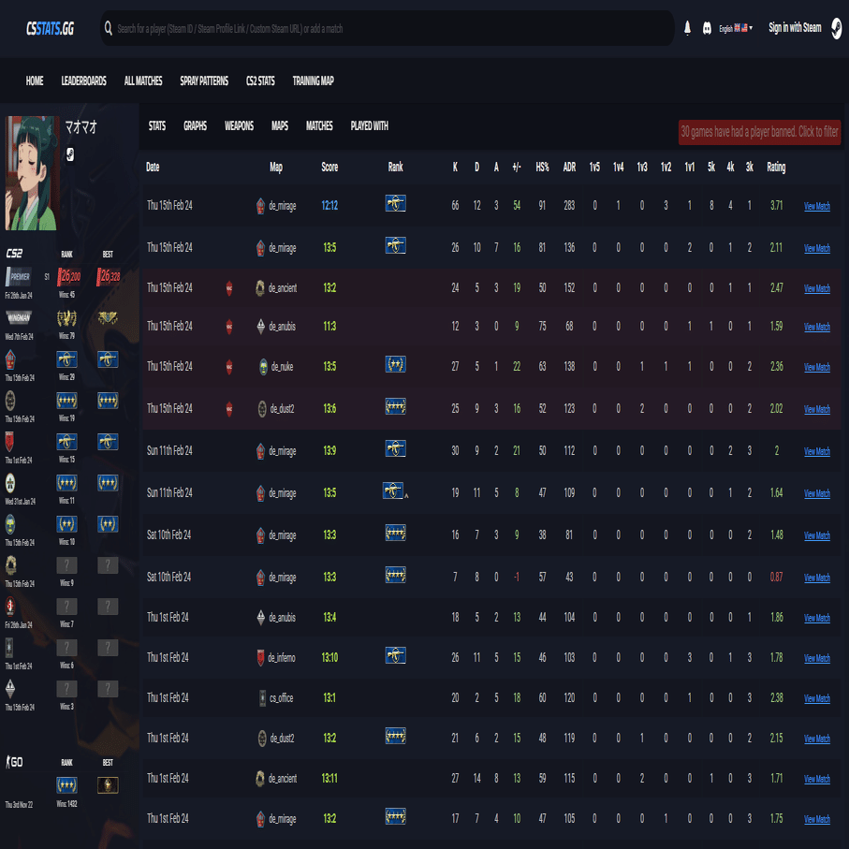Open View Match for the 12:12 de_mirage game
Image resolution: width=849 pixels, height=849 pixels.
click(816, 206)
